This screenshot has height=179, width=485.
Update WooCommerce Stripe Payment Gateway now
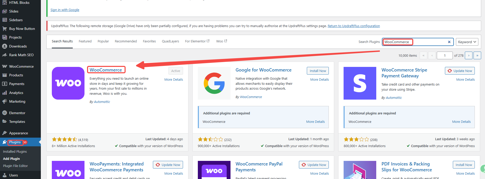click(460, 71)
